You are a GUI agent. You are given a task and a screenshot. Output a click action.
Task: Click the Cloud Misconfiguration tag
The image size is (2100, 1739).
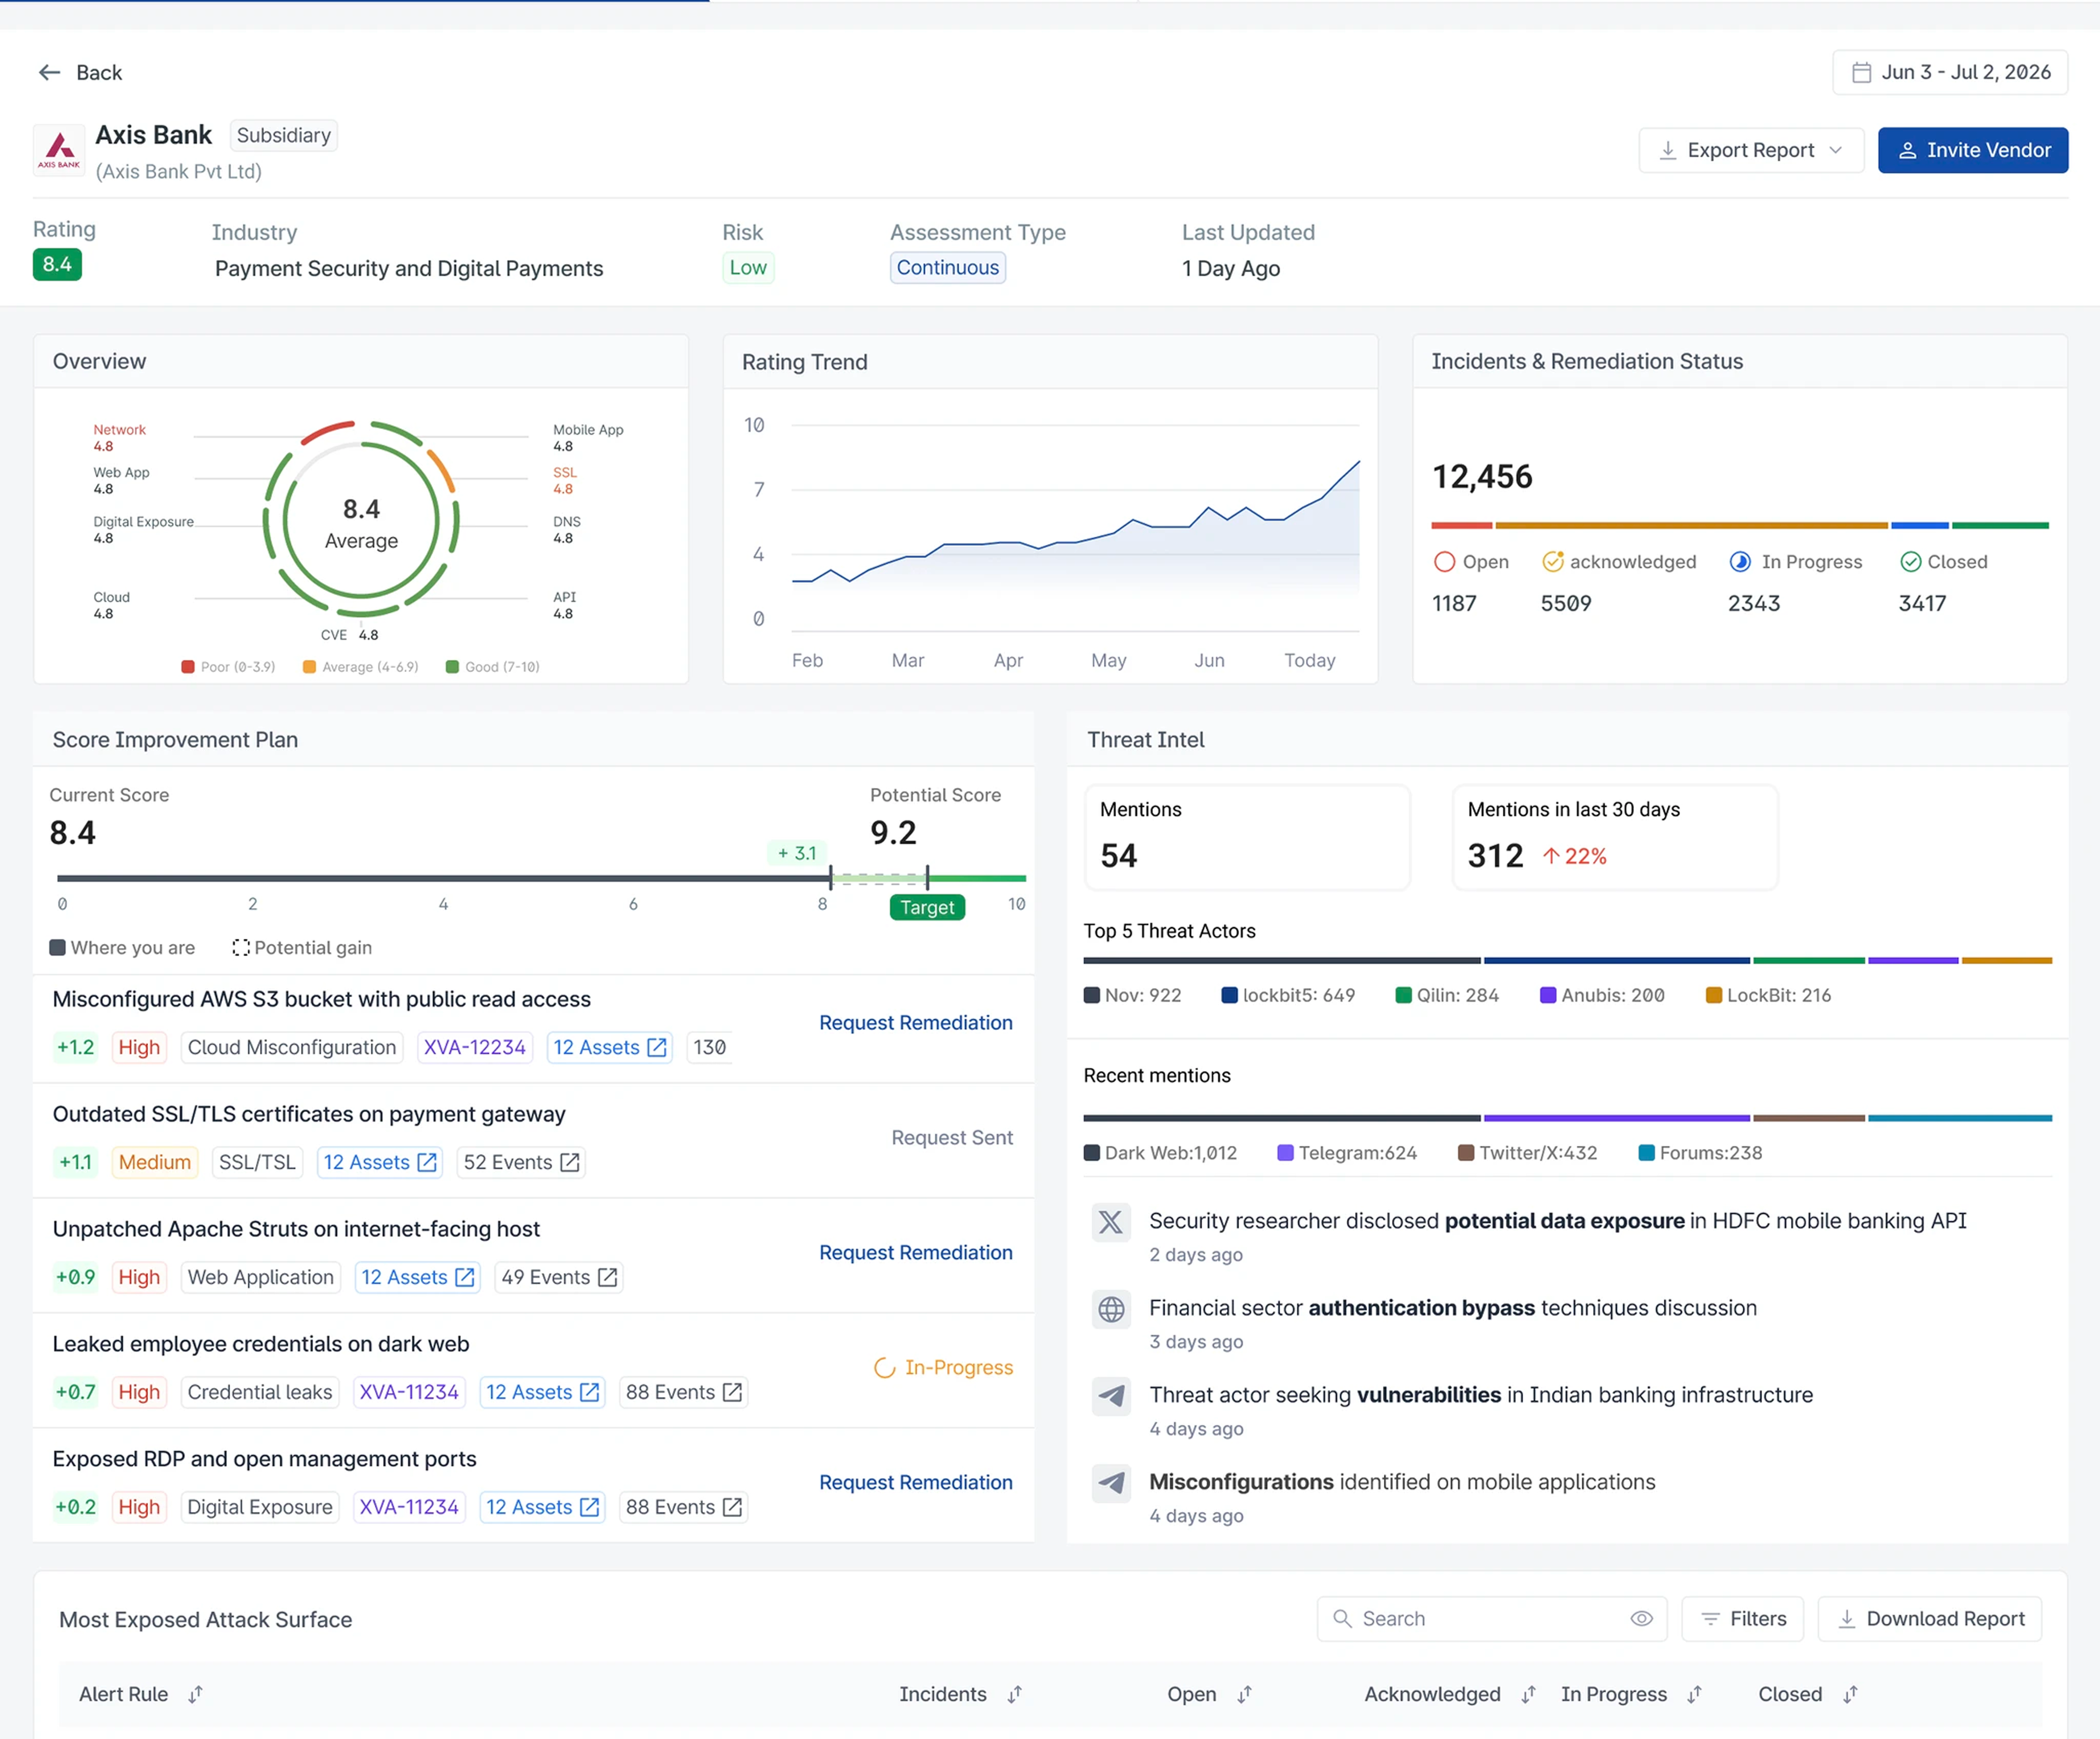tap(292, 1047)
